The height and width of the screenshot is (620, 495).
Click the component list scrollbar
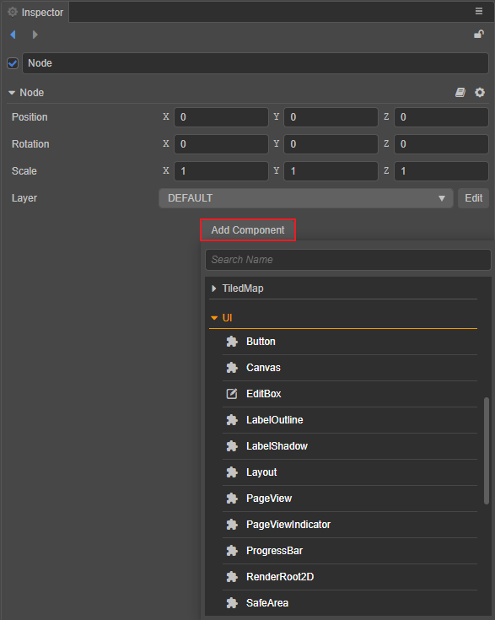pyautogui.click(x=487, y=450)
